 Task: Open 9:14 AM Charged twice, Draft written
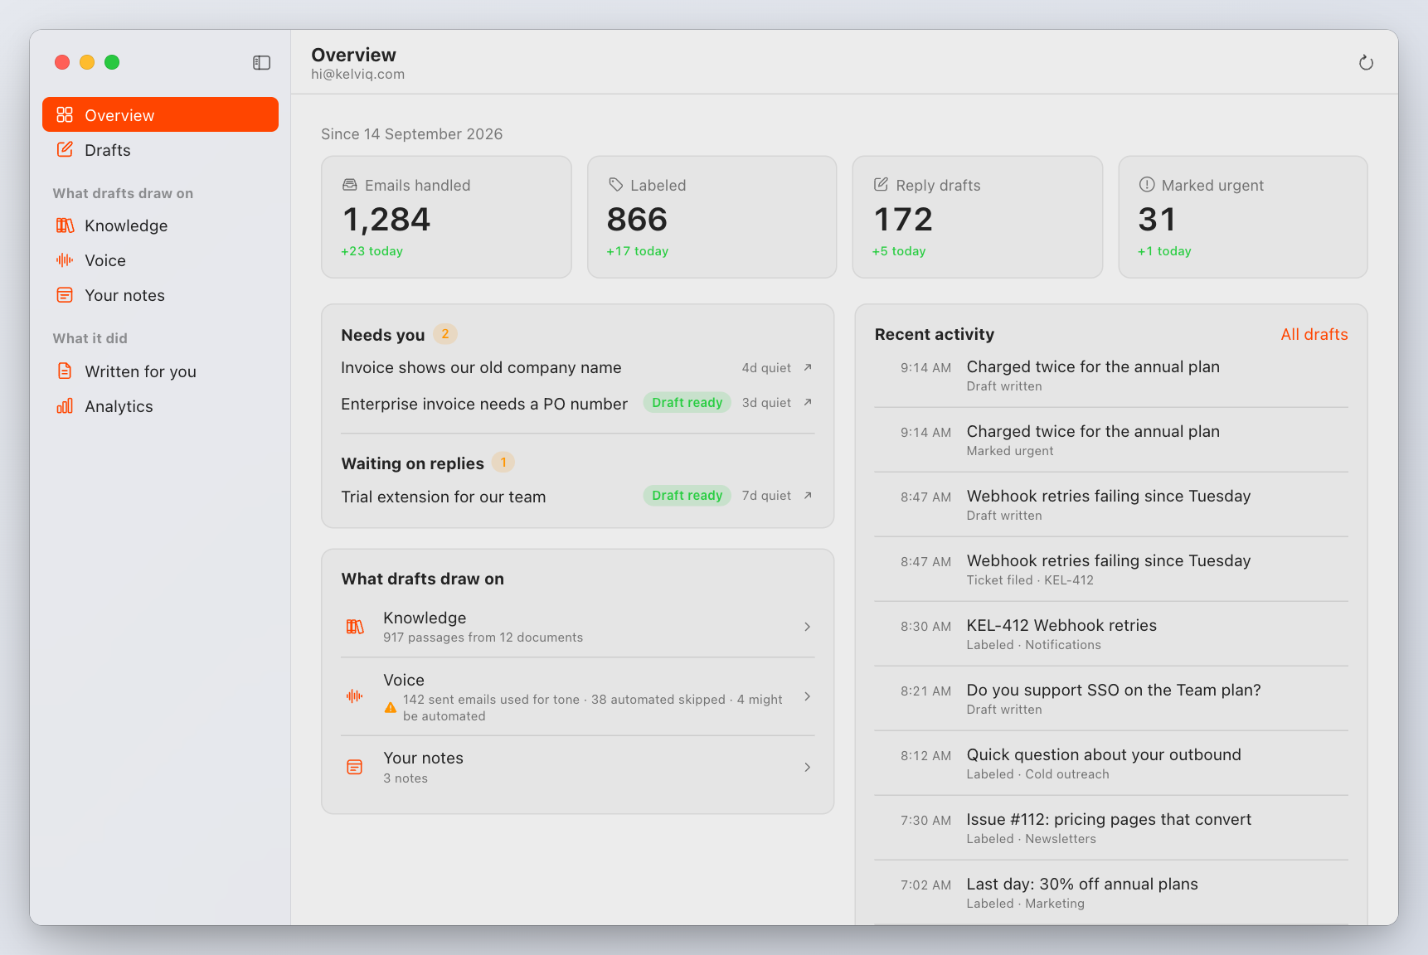tap(1111, 376)
